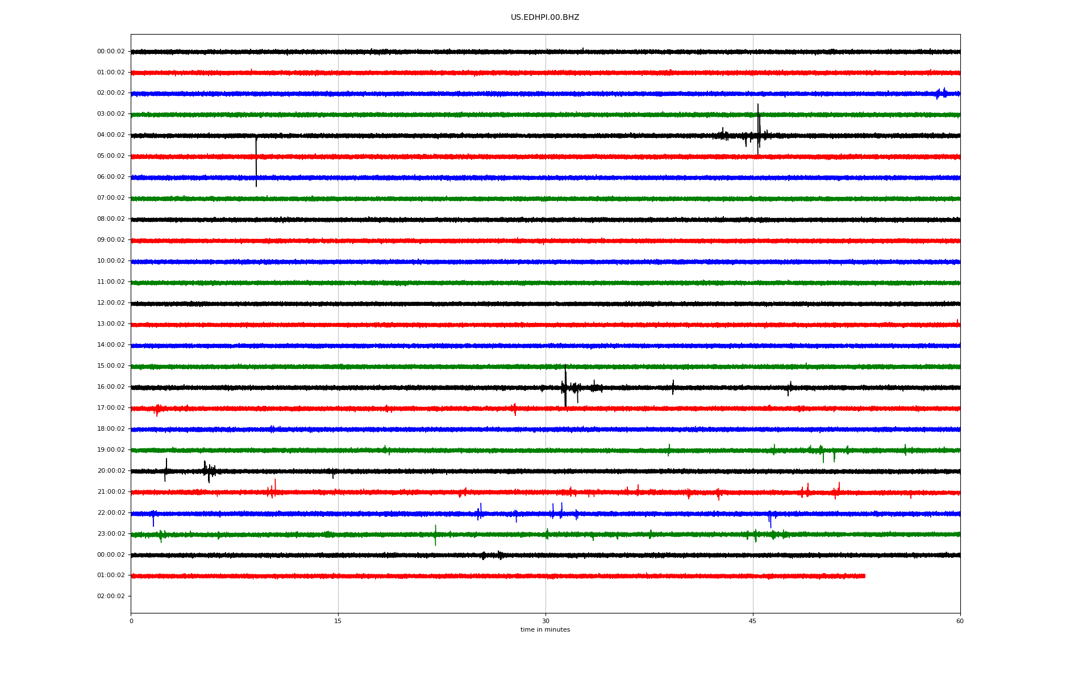
Task: Pick the 19:00:02 time label
Action: (x=111, y=450)
